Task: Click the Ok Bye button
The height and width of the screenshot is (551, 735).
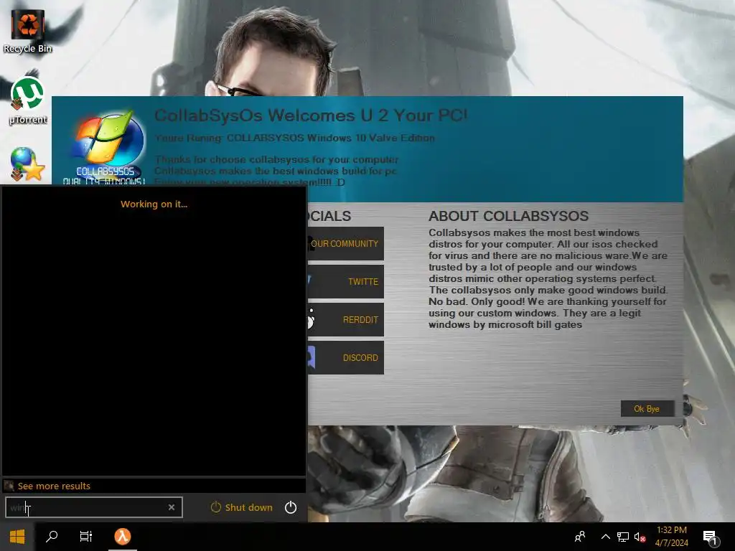Action: [x=647, y=408]
